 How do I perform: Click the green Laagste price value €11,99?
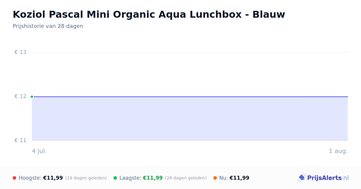[153, 178]
